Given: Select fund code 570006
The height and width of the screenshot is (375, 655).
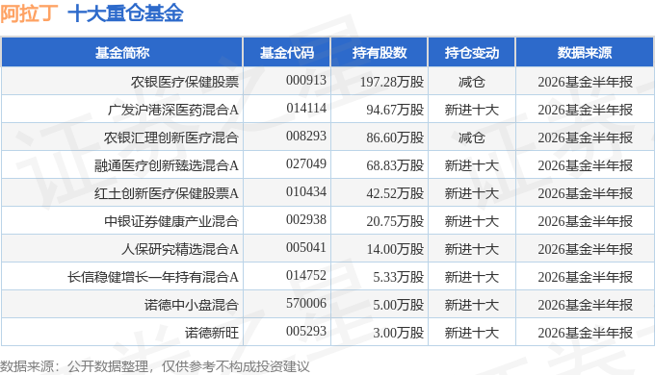Looking at the screenshot, I should click(305, 303).
